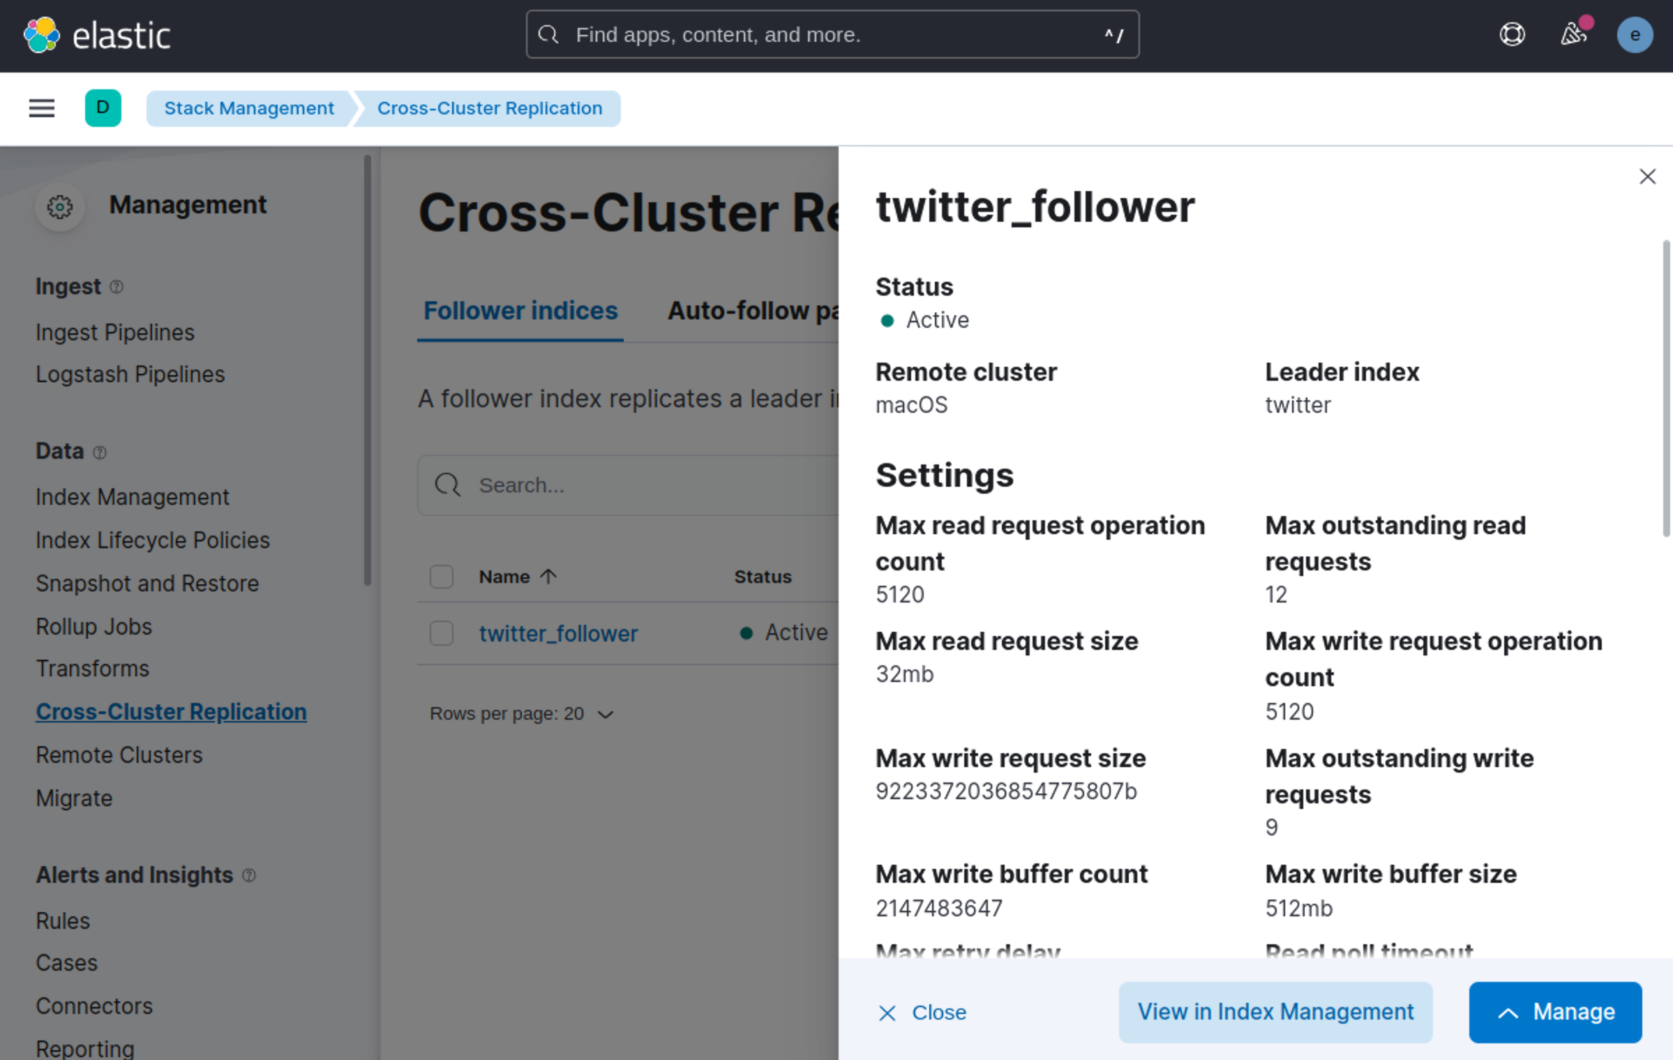Image resolution: width=1673 pixels, height=1060 pixels.
Task: Open the help menu lifebuoy icon
Action: point(1512,35)
